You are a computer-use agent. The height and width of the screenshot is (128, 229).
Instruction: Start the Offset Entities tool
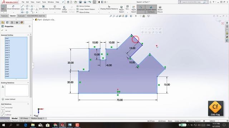64,9
